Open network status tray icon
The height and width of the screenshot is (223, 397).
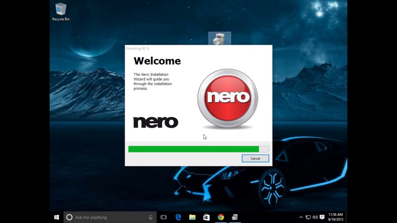[x=308, y=217]
